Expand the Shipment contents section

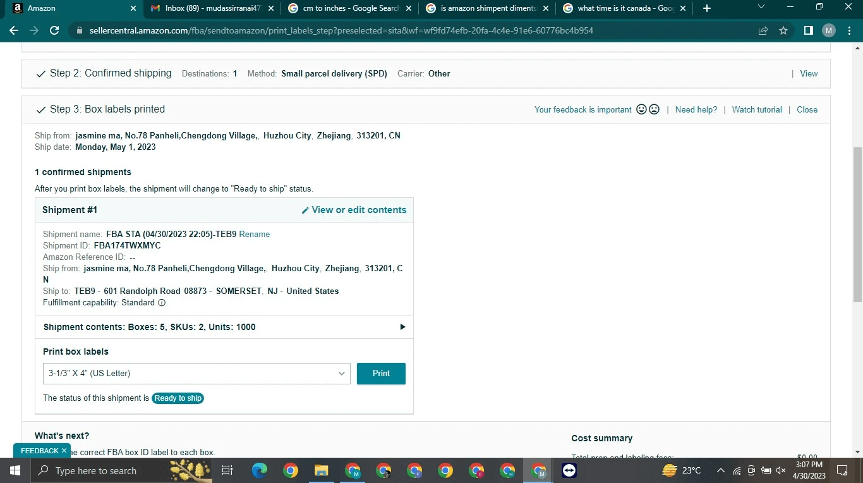tap(402, 327)
